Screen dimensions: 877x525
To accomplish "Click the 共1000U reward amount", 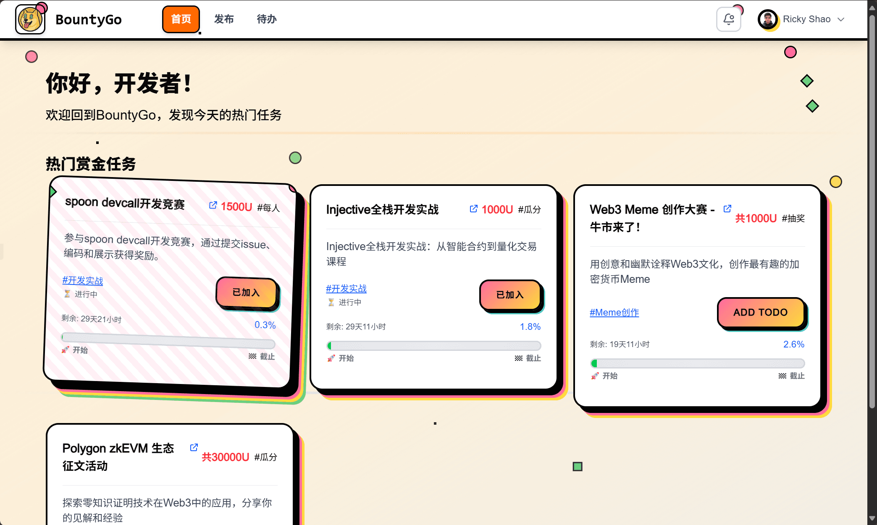I will [756, 218].
